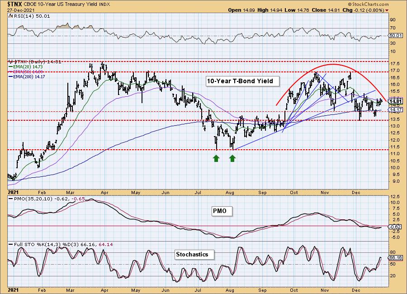Click the RSI area-chart icon
407x294 pixels.
[x=10, y=16]
